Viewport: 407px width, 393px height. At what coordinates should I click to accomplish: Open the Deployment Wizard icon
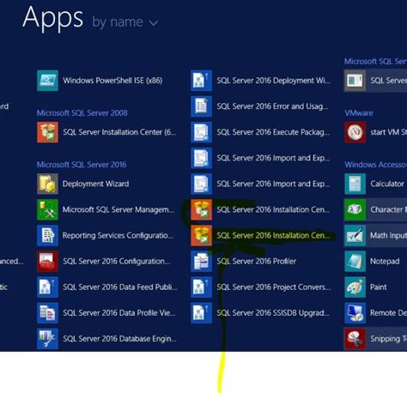(47, 184)
